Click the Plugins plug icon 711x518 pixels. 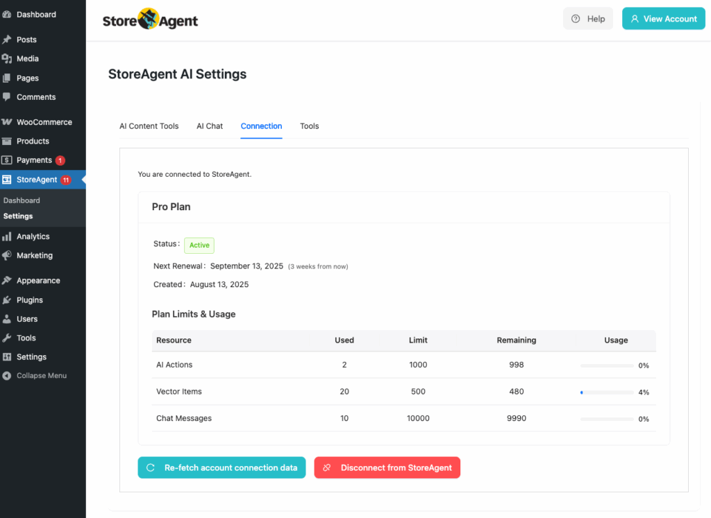[7, 300]
